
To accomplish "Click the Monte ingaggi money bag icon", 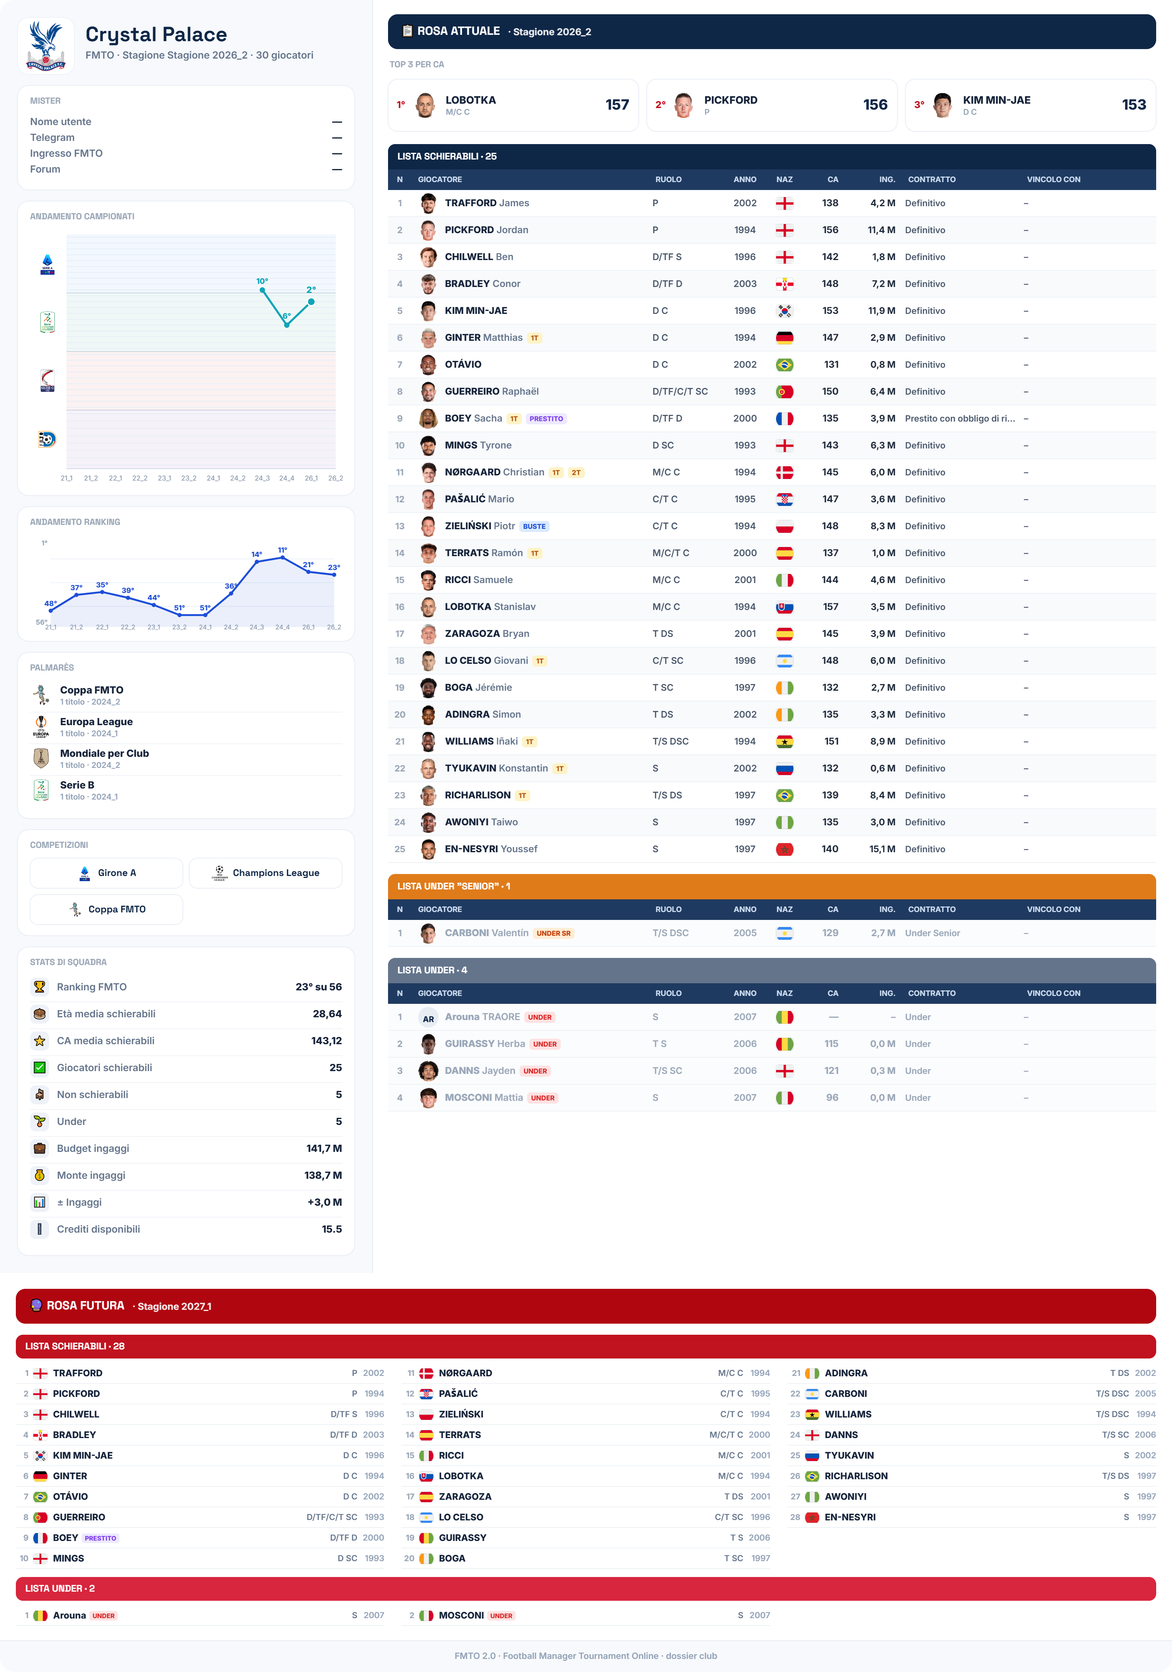I will pos(39,1175).
